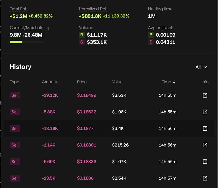Click the B badge under Avg cost/sell
The image size is (218, 188).
151,35
